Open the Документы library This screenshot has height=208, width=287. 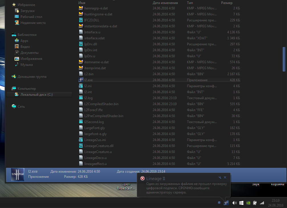pos(29,53)
